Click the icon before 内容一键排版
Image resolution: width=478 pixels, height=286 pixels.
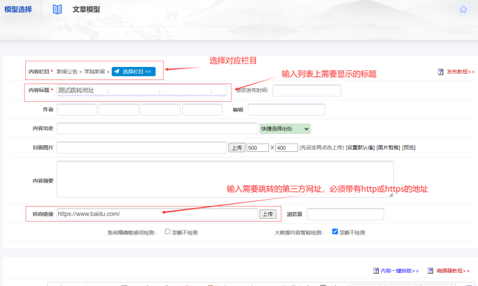[375, 270]
